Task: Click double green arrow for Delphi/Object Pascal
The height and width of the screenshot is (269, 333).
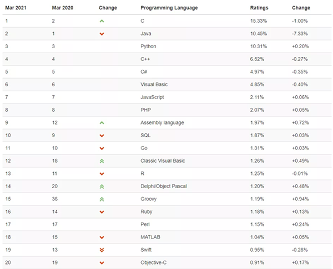Action: tap(102, 187)
